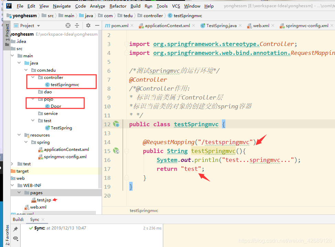The image size is (335, 247).
Task: Open the Build menu
Action: click(x=135, y=6)
